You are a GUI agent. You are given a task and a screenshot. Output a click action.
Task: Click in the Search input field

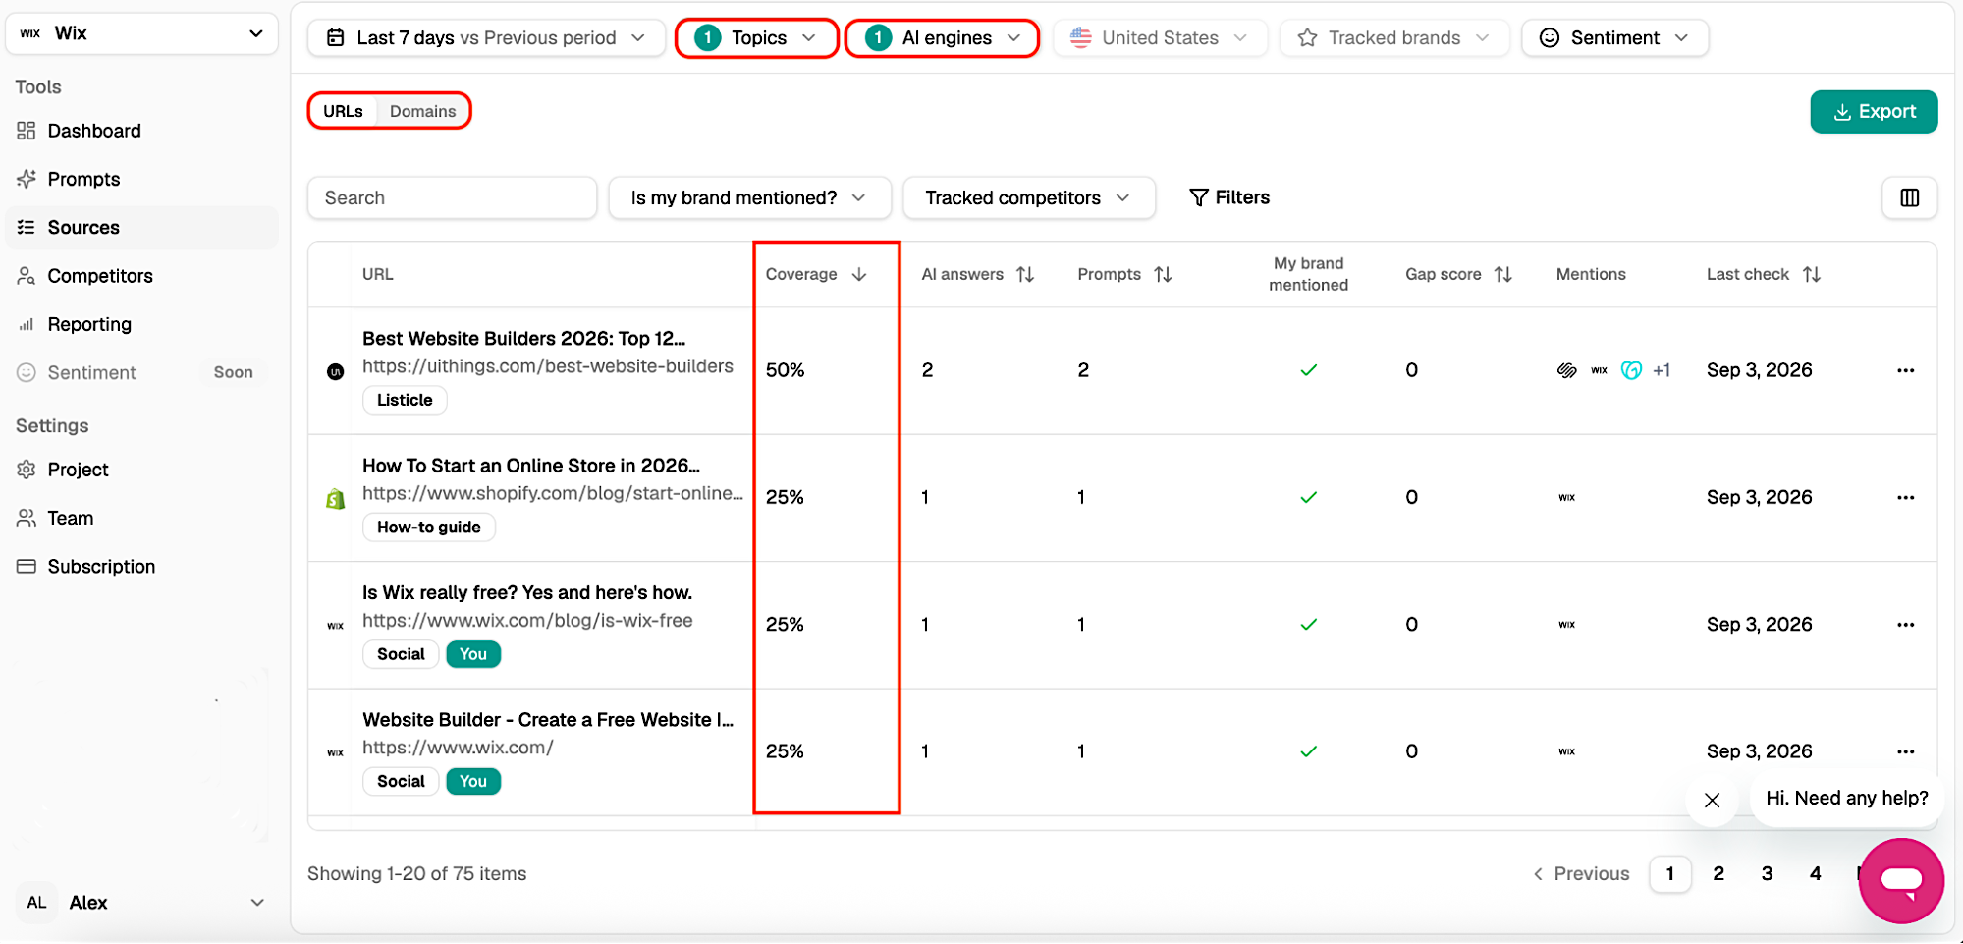452,197
